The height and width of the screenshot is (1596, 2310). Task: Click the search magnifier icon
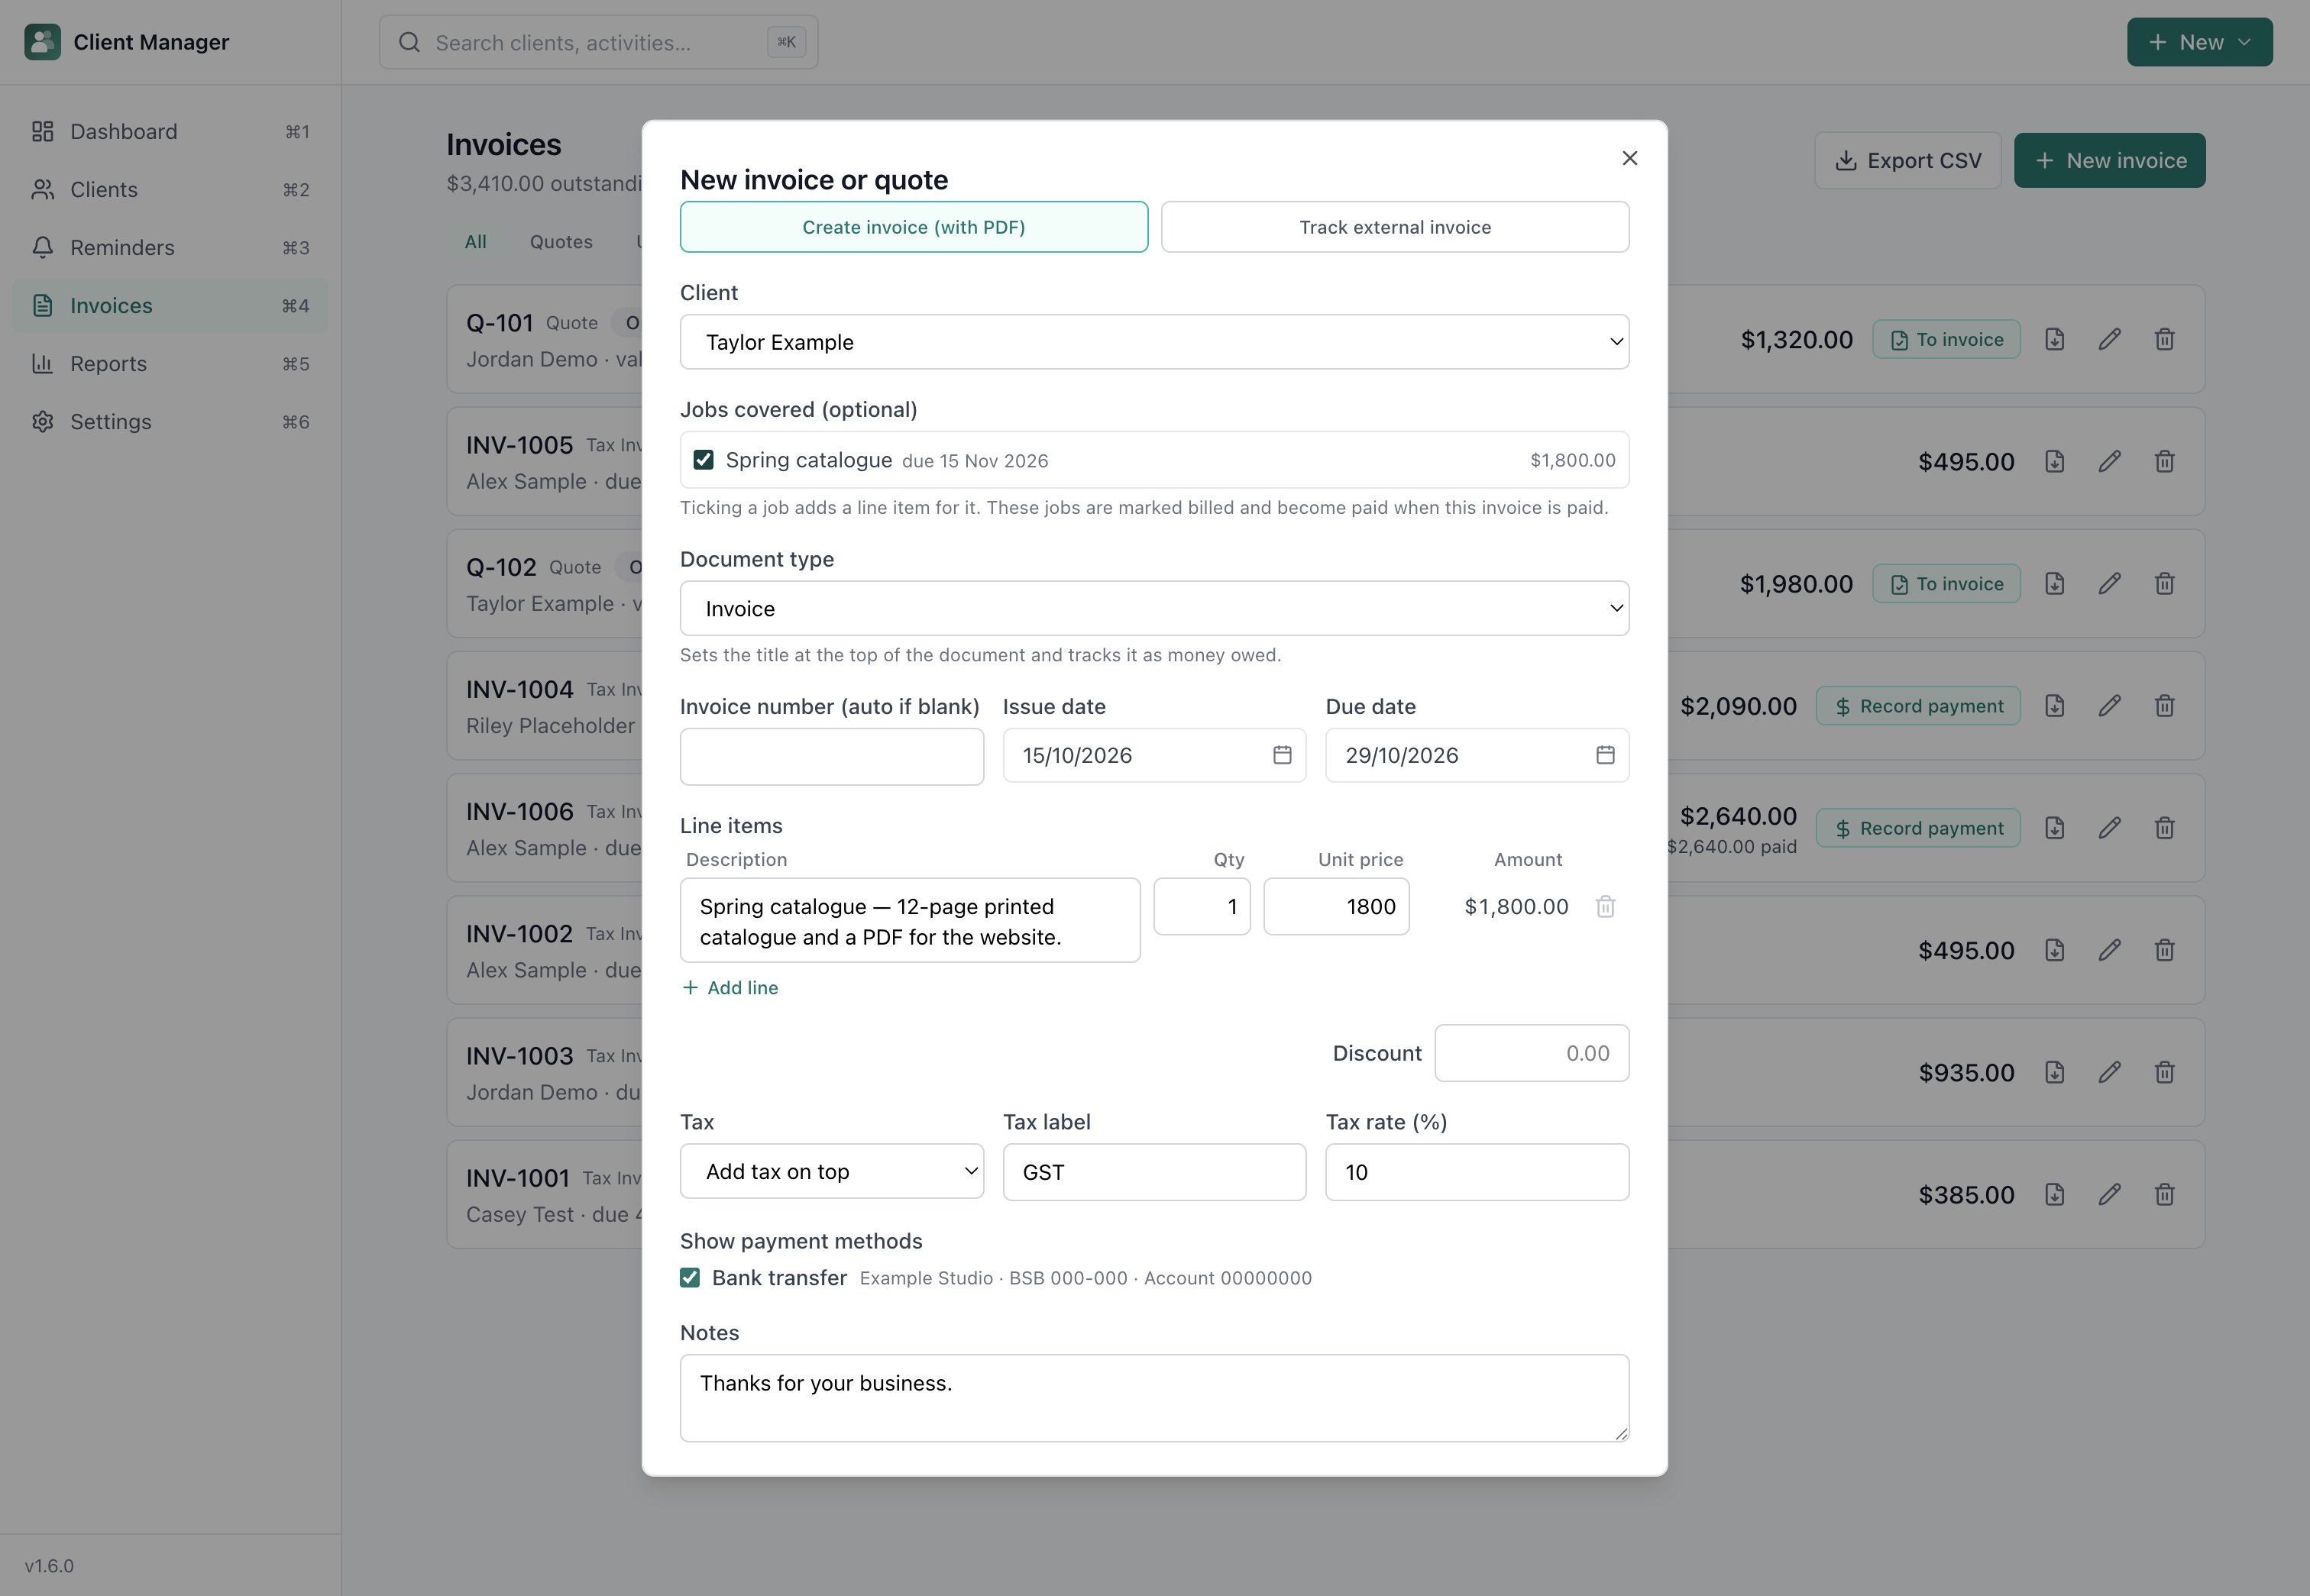click(409, 42)
